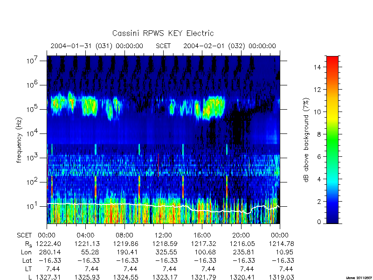This screenshot has width=373, height=280.
Task: Click the 10^1 frequency tick label
Action: (32, 206)
